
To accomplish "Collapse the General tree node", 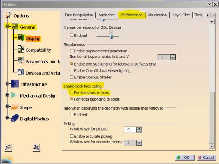I will [7, 26].
